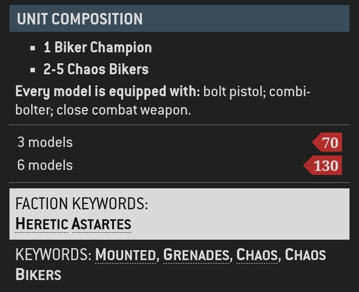This screenshot has width=359, height=292.
Task: Click the red 70 points tag
Action: (x=328, y=143)
